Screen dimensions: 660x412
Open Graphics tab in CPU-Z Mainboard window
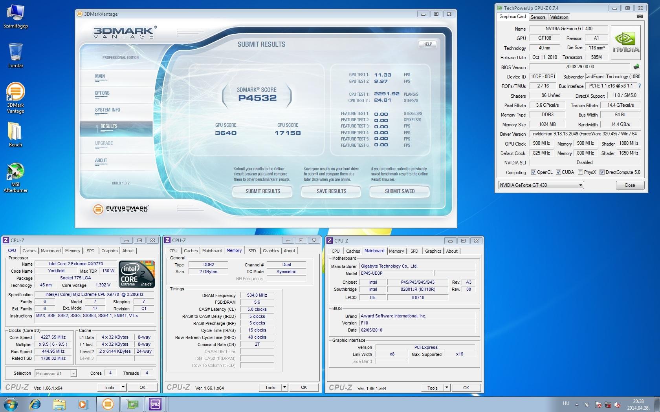coord(433,251)
